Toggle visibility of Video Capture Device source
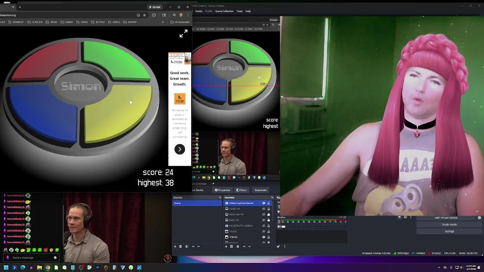The width and height of the screenshot is (484, 272). (x=264, y=203)
